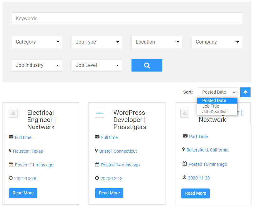Click Read More on WordPress Developer job
This screenshot has height=214, width=263.
click(x=109, y=193)
